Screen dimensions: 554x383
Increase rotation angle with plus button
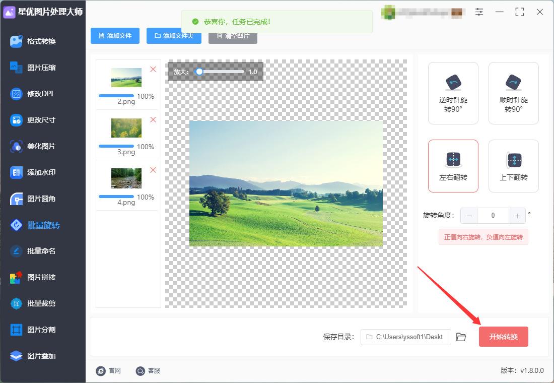517,216
